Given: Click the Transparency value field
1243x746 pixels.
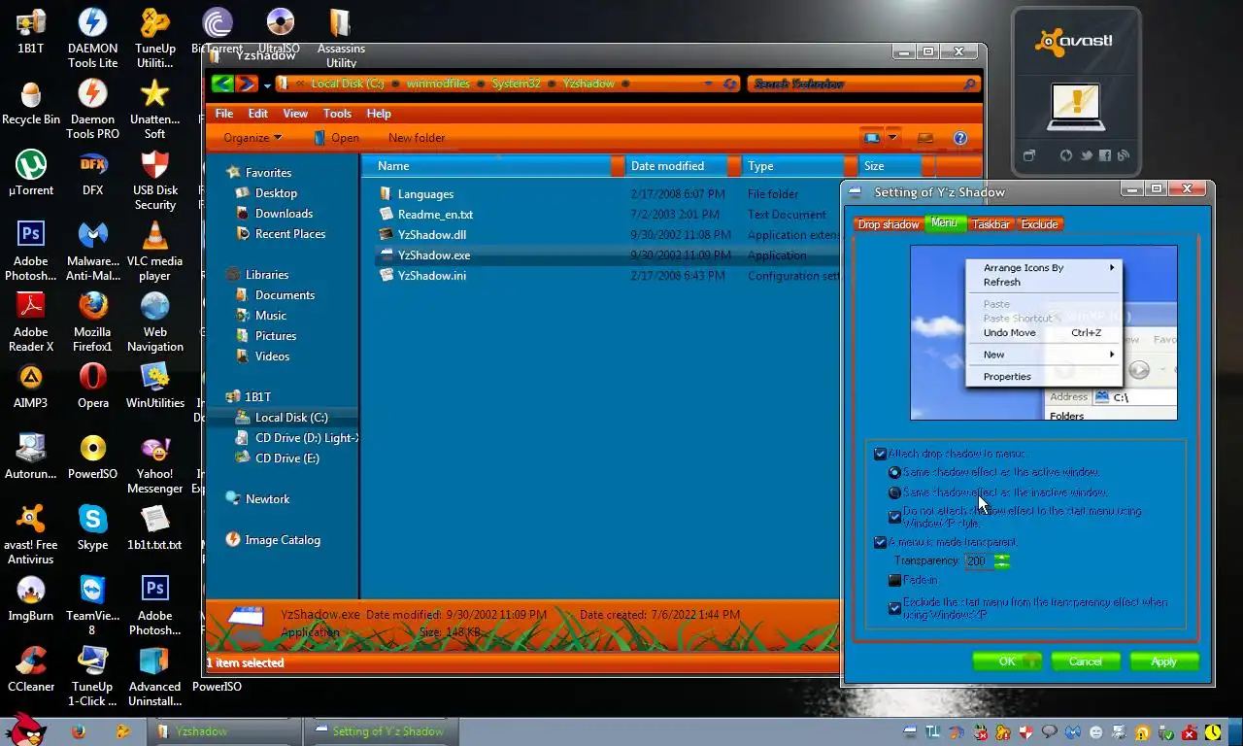Looking at the screenshot, I should [978, 561].
